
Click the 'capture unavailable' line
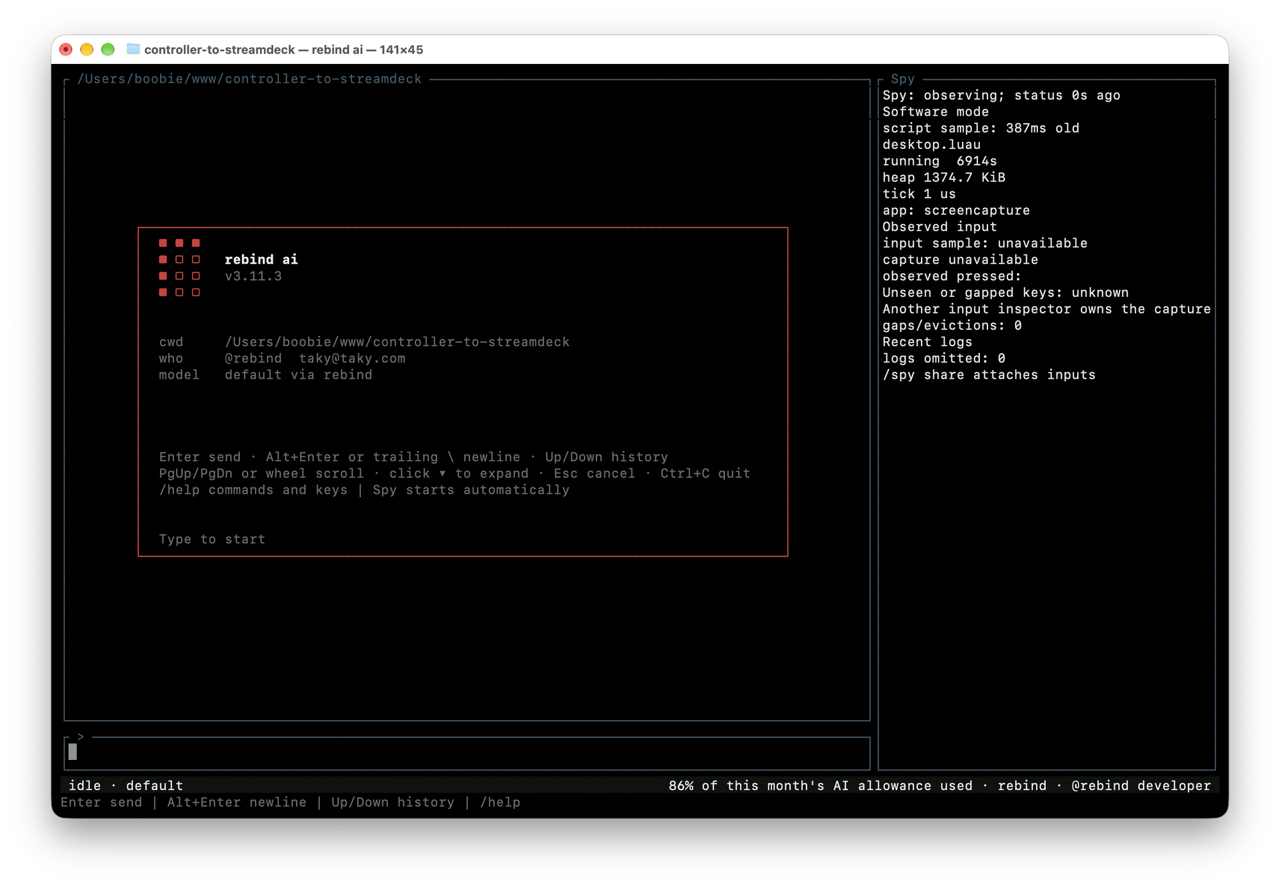(x=960, y=260)
